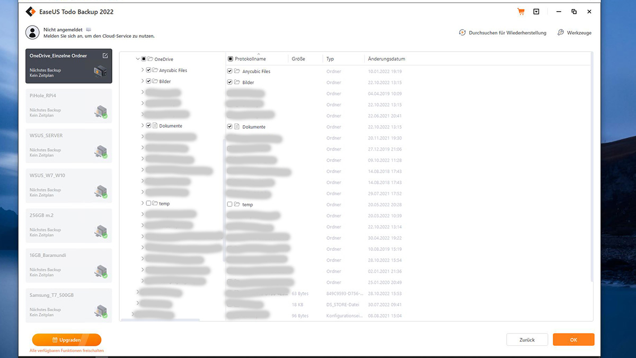Toggle the OneDrive root checkbox in tree
This screenshot has height=358, width=636.
point(144,59)
